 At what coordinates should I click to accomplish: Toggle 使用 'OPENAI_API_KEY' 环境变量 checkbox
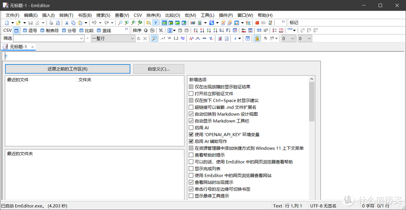191,134
